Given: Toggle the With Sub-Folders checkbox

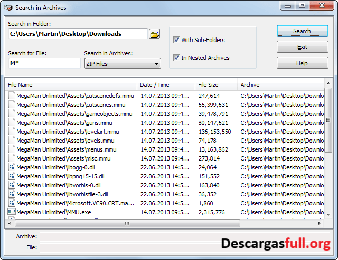Looking at the screenshot, I should [177, 40].
